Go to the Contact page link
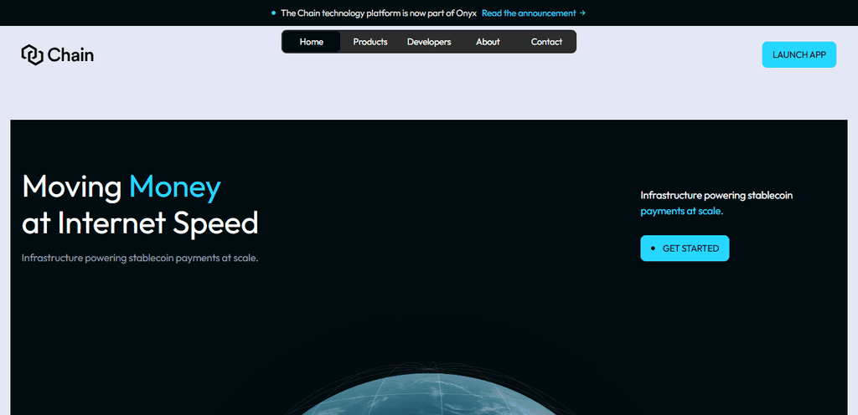Screen dimensions: 858x415 (546, 42)
